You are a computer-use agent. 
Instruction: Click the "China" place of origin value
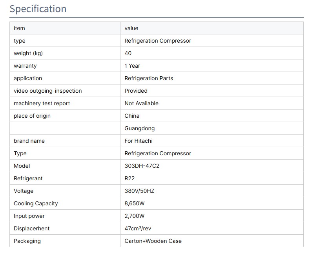pyautogui.click(x=132, y=116)
